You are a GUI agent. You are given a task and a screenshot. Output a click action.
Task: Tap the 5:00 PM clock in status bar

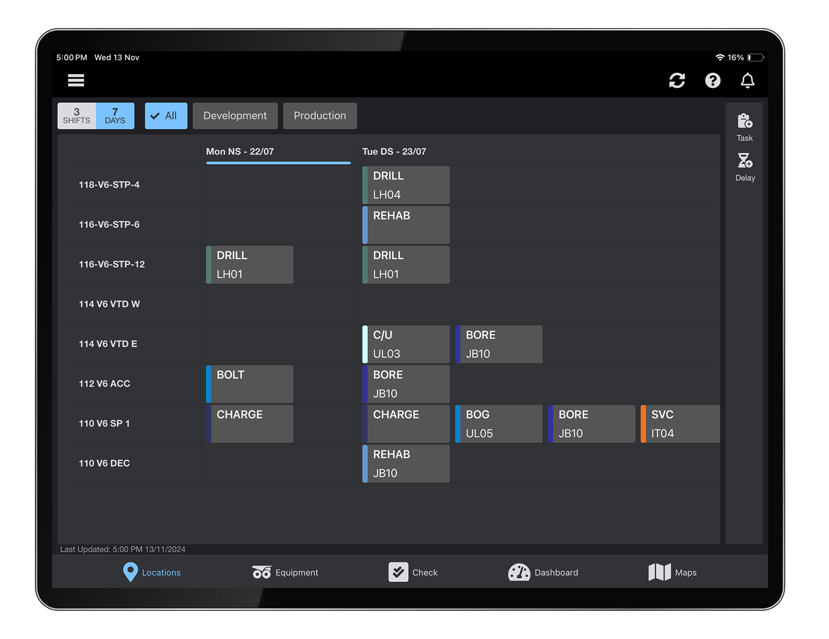click(72, 58)
